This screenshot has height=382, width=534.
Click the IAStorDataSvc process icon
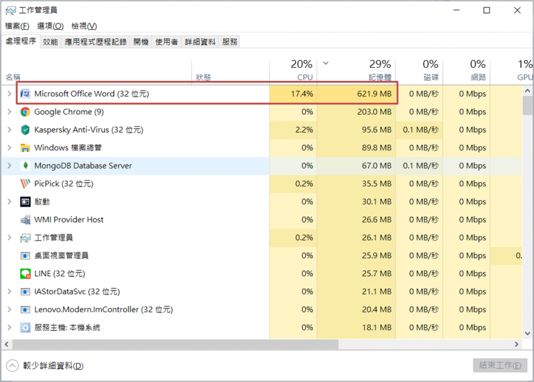click(x=25, y=292)
